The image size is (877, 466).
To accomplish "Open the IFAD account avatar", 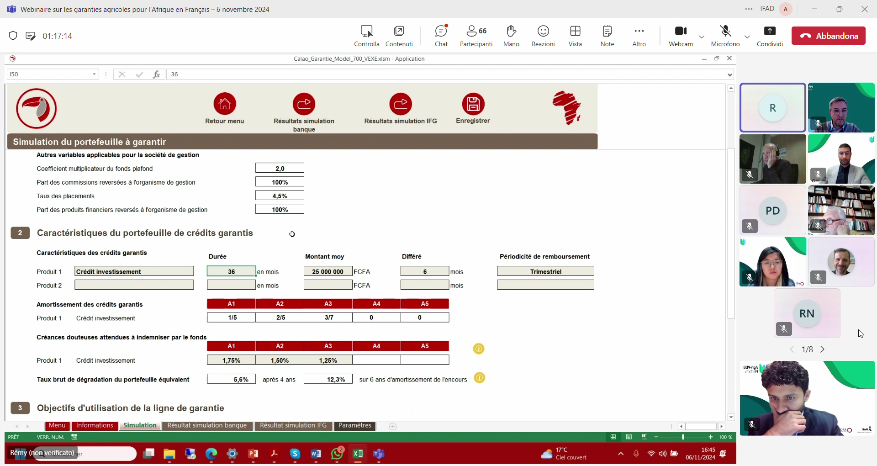I will click(786, 9).
